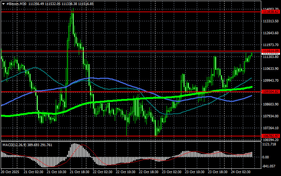The image size is (281, 176).
Task: Open the chart dropdown triangle beside #Bitcoin
Action: coord(3,4)
